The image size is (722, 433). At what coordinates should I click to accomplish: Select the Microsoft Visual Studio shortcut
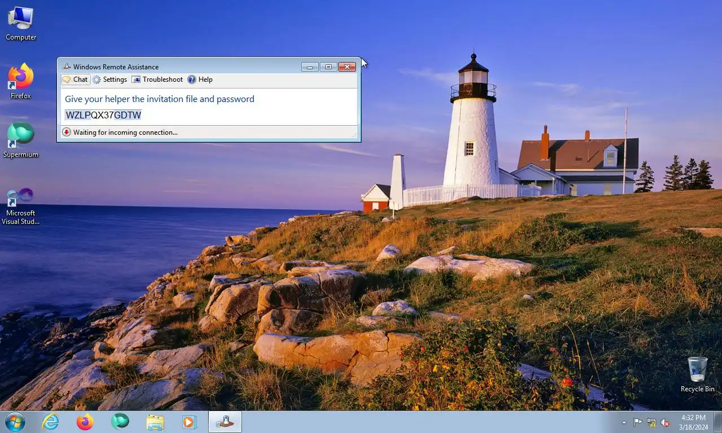pyautogui.click(x=21, y=206)
